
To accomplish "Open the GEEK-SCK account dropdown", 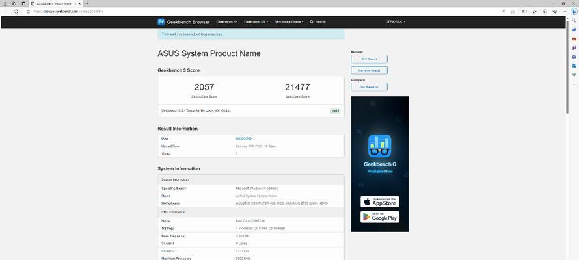I will (396, 22).
